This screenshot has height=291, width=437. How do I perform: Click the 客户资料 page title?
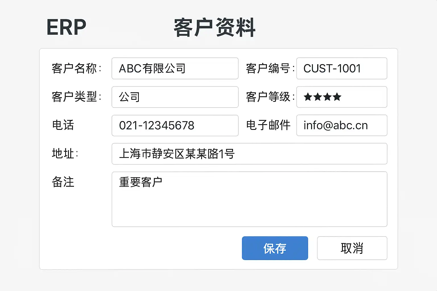pyautogui.click(x=215, y=27)
